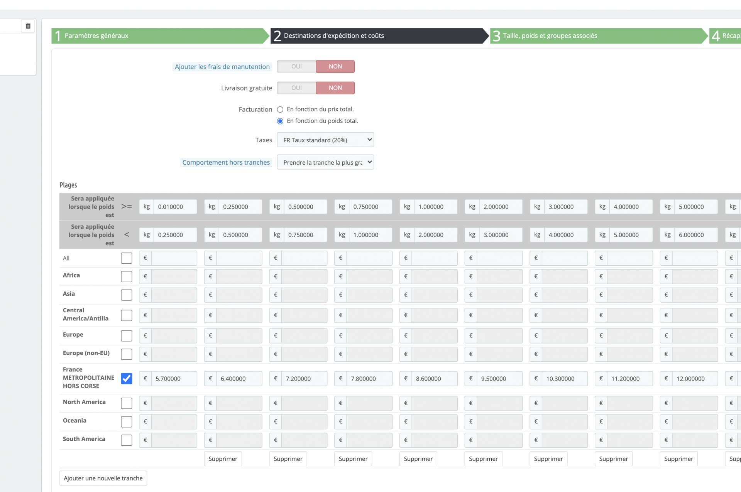The height and width of the screenshot is (492, 741).
Task: Delete the 0.250000–0.500000 kg range
Action: (x=223, y=459)
